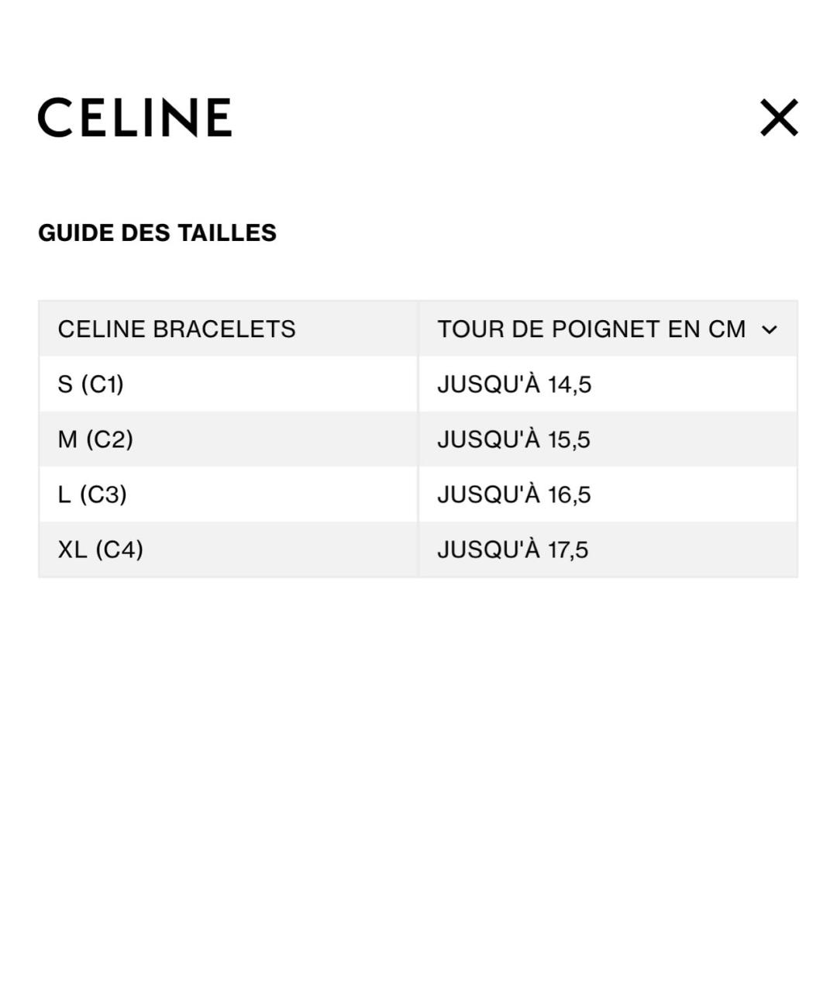The image size is (837, 992).
Task: Click the CM unit text in the header
Action: pos(727,329)
